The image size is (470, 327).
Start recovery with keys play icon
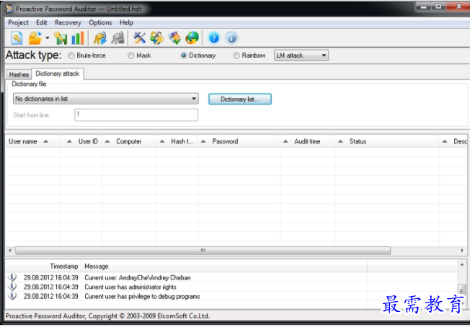point(100,38)
